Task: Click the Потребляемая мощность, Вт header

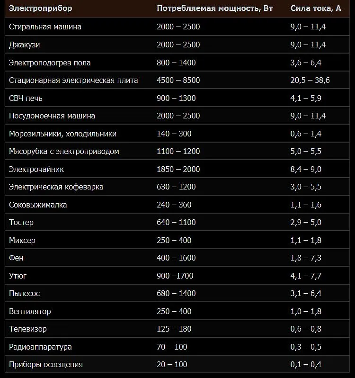Action: click(x=214, y=8)
